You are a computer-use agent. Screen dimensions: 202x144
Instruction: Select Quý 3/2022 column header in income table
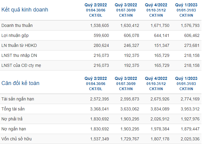coord(126,5)
